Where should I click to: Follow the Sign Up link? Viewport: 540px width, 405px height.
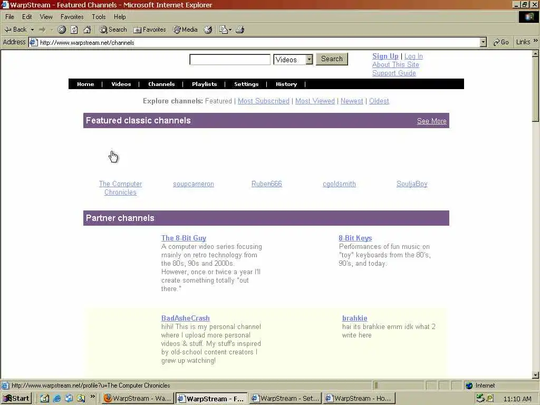[385, 56]
